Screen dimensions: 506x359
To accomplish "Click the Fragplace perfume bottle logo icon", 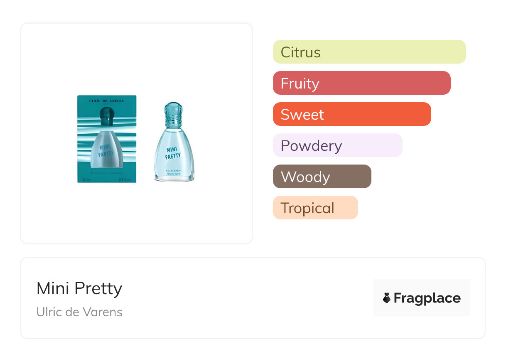I will click(x=387, y=298).
